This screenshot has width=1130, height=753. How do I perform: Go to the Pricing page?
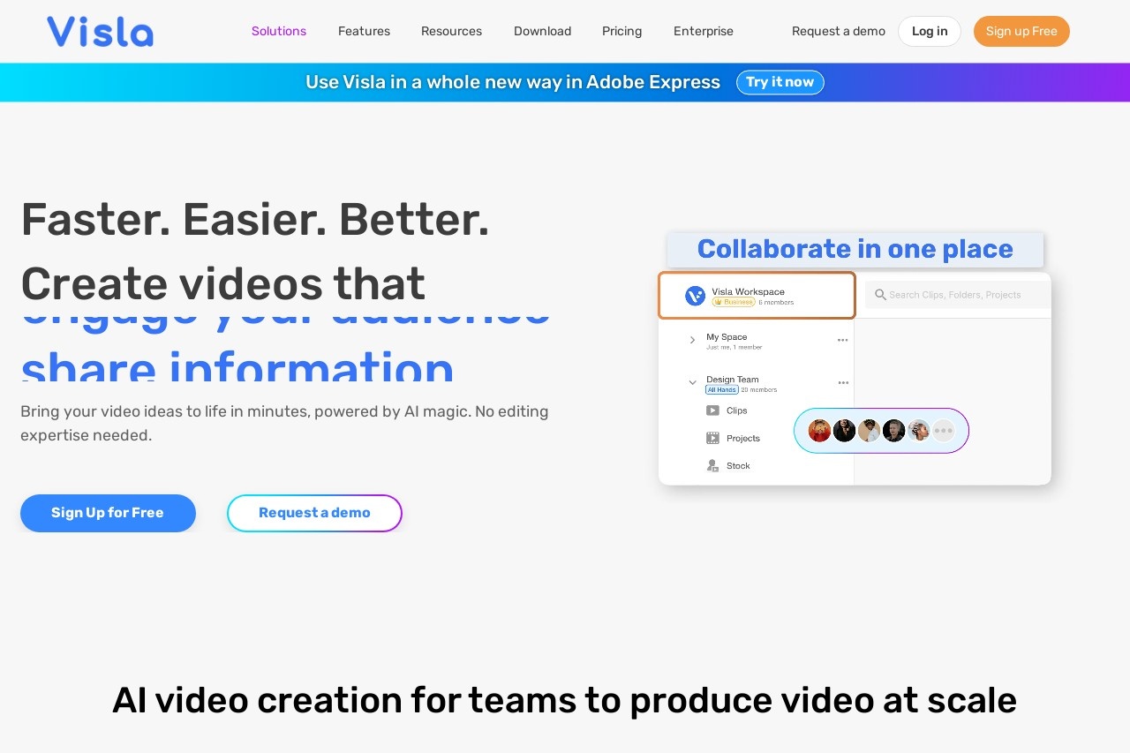point(621,31)
